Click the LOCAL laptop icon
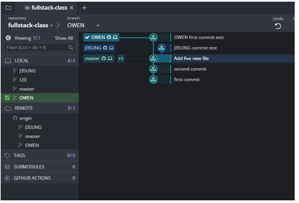The width and height of the screenshot is (299, 203). (8, 61)
